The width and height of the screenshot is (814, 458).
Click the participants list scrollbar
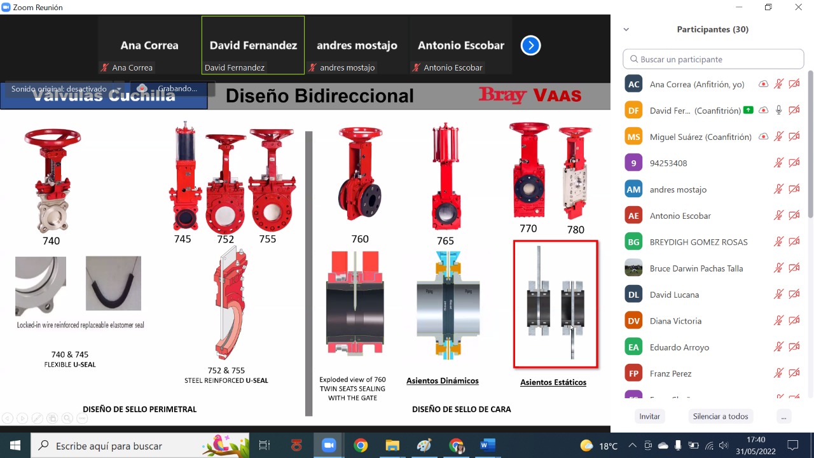[810, 146]
